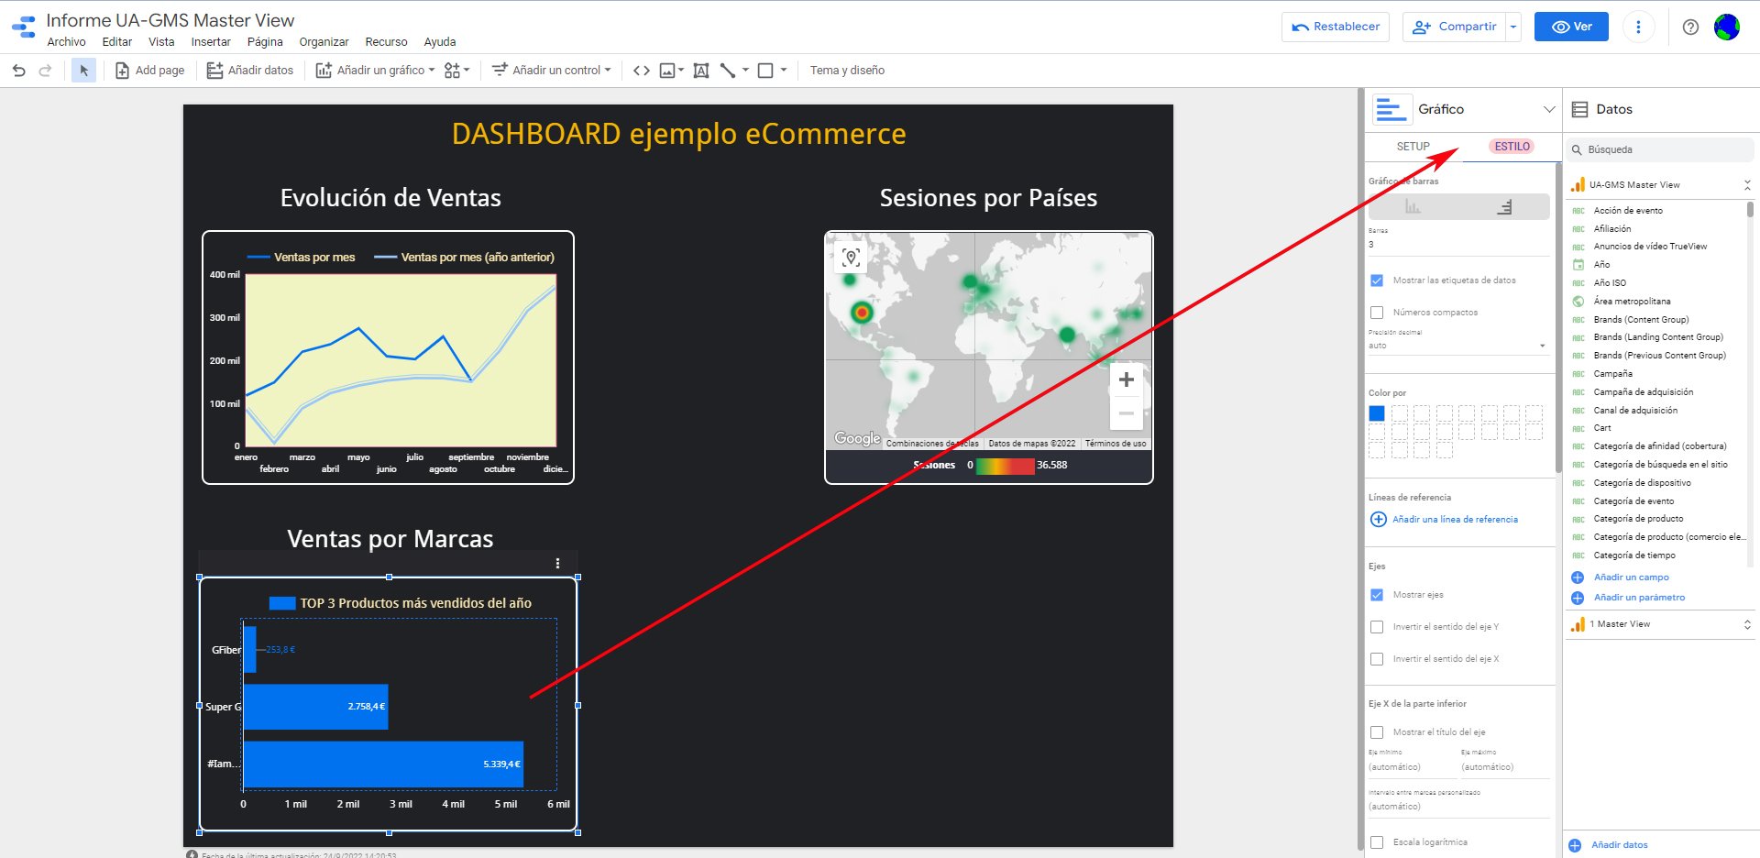
Task: Click the Eje máximo input field
Action: pyautogui.click(x=1504, y=767)
